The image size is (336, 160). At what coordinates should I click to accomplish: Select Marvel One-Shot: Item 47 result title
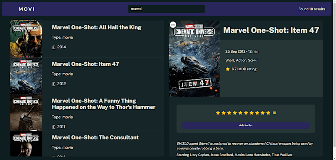[x=85, y=64]
